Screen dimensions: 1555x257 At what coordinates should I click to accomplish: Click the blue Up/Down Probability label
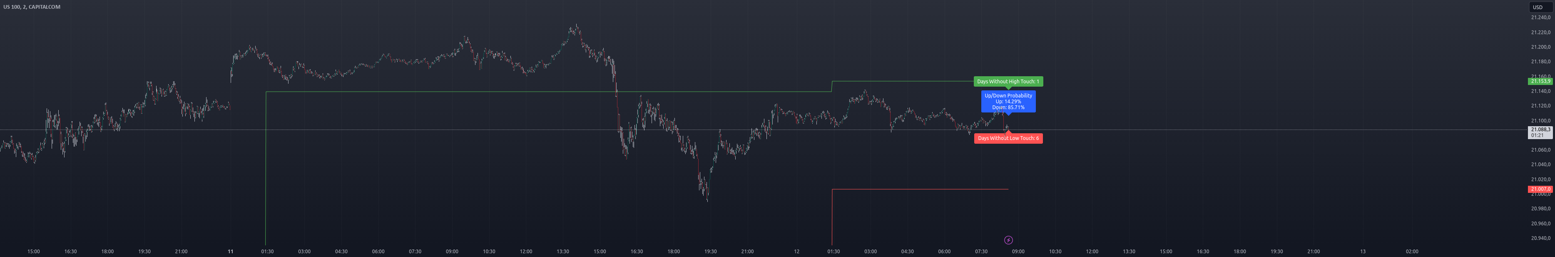pyautogui.click(x=1008, y=101)
